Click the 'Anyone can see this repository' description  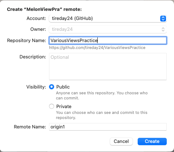pyautogui.click(x=102, y=95)
